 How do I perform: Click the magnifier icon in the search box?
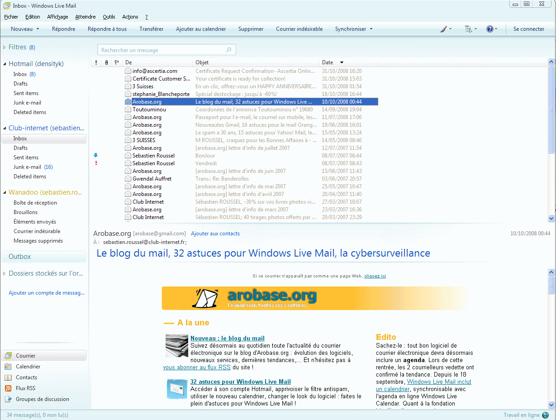point(229,50)
